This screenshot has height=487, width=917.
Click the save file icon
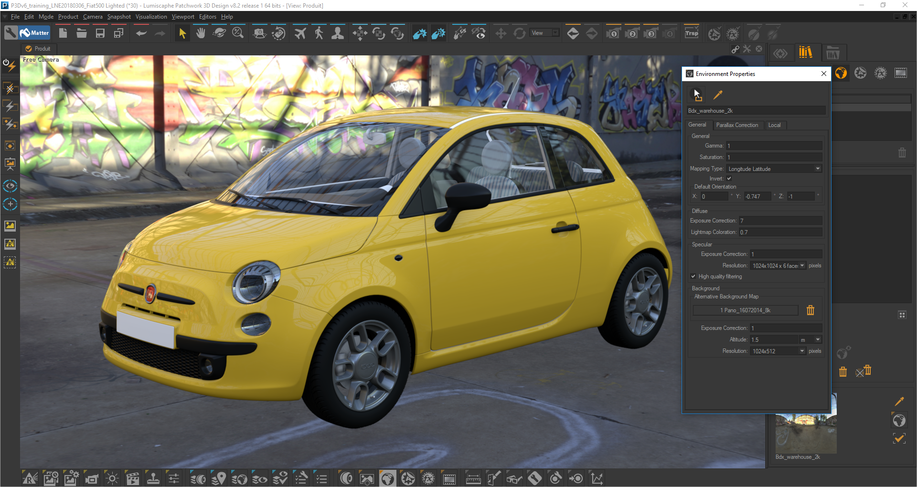coord(100,33)
